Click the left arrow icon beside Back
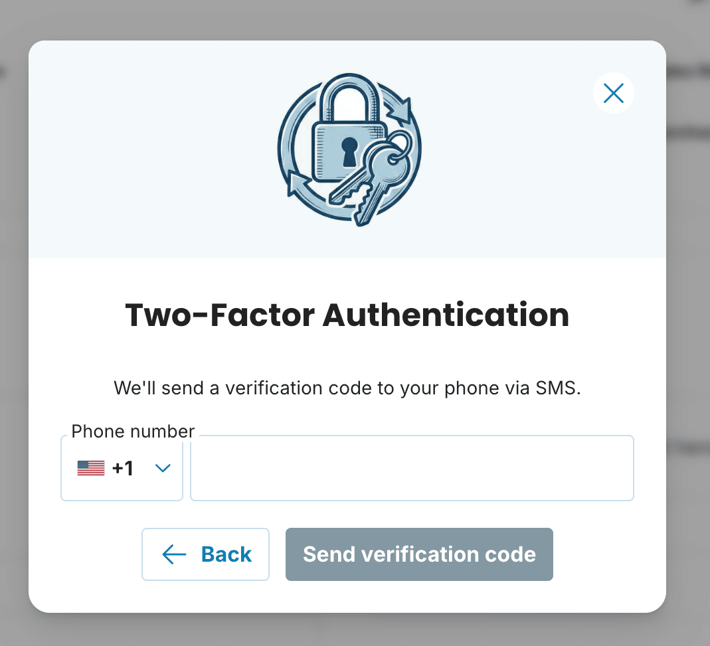The width and height of the screenshot is (710, 646). coord(174,554)
